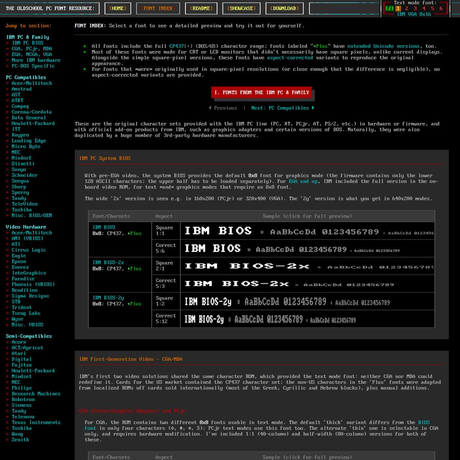Screen dimensions: 460x460
Task: Open the Misc. BIOS/OEM sidebar link
Action: [x=32, y=215]
